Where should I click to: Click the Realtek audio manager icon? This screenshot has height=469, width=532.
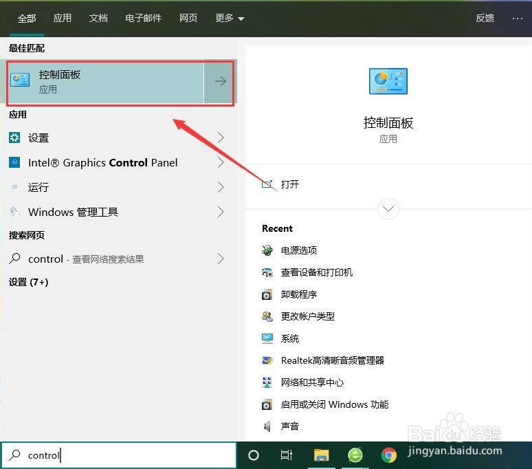click(x=267, y=360)
